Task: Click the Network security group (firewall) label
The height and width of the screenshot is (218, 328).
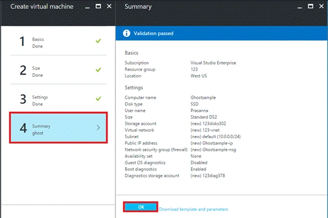Action: click(x=156, y=150)
